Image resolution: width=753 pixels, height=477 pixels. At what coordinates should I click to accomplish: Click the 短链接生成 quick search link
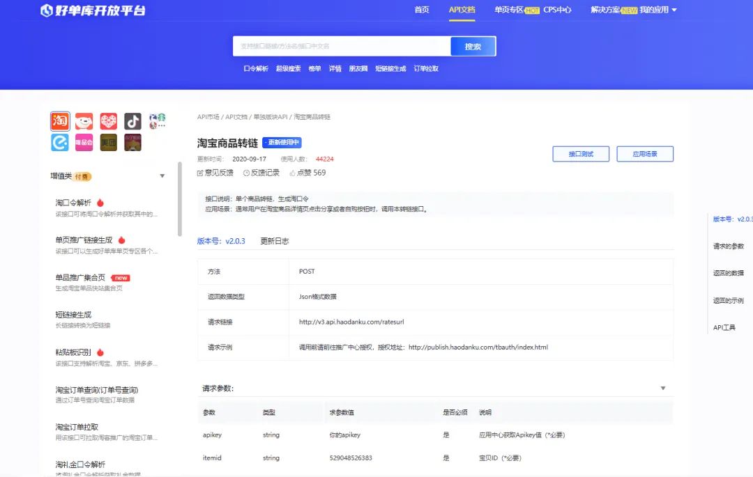coord(390,68)
